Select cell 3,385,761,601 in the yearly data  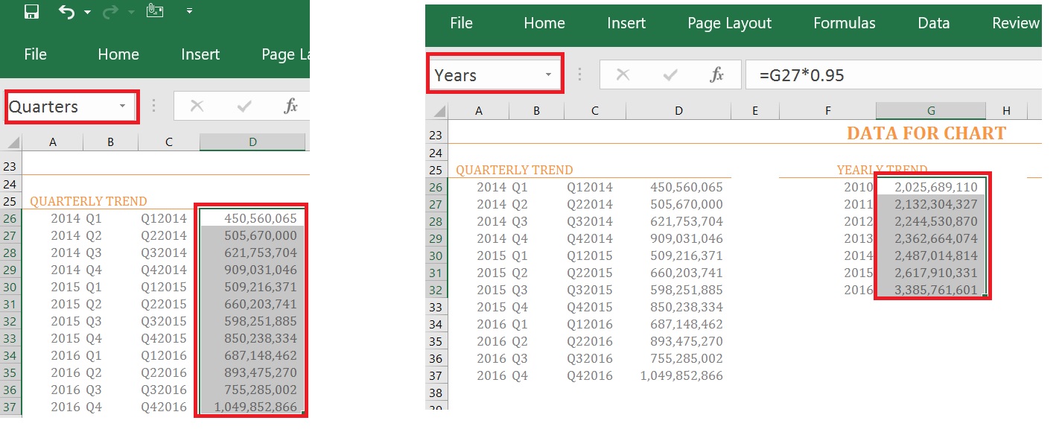tap(931, 290)
